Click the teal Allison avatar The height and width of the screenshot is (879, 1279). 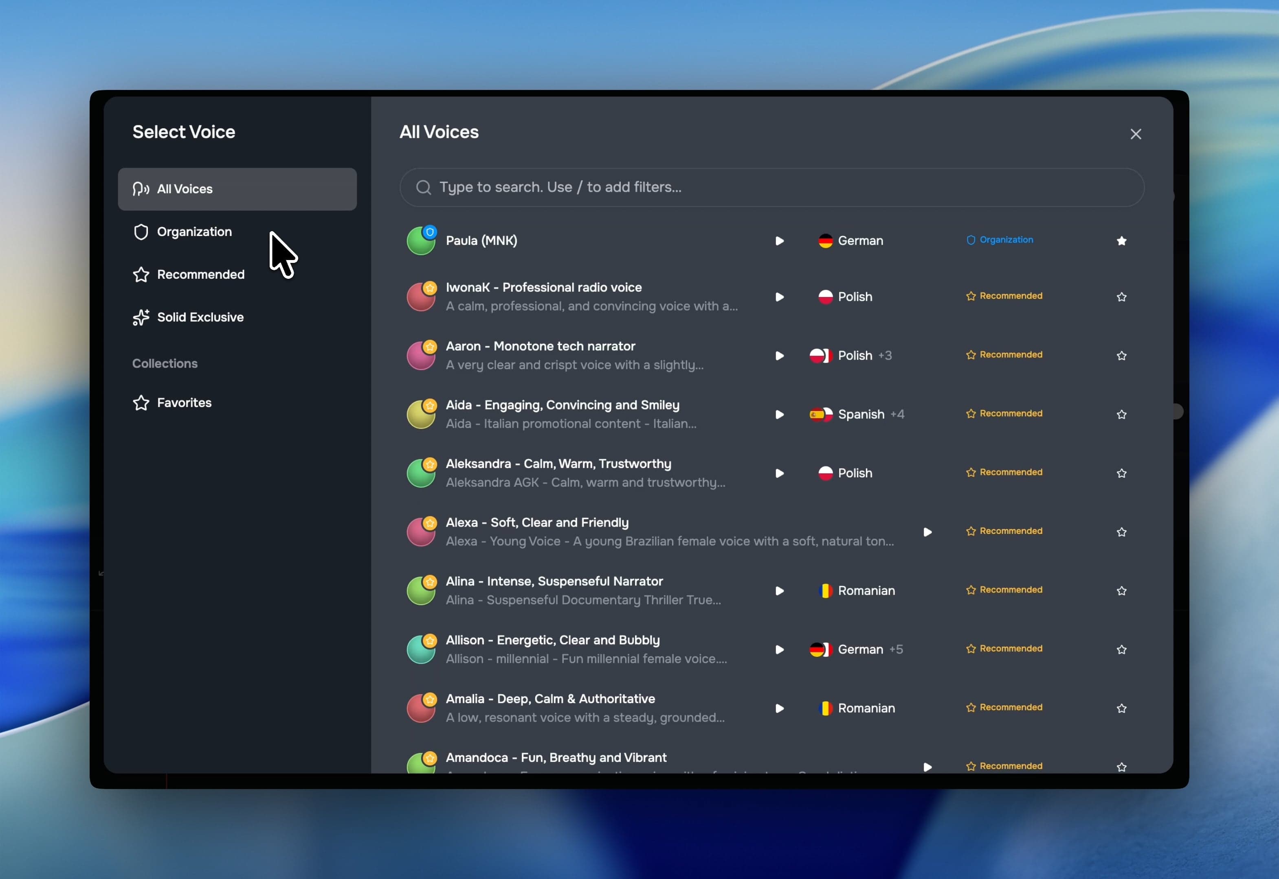pyautogui.click(x=421, y=650)
